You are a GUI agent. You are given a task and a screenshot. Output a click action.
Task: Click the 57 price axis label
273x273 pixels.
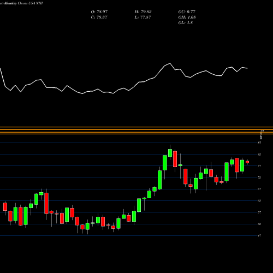pos(259,212)
